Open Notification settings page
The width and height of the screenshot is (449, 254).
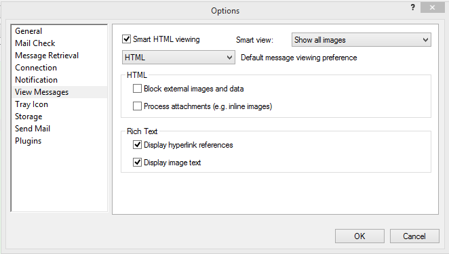click(x=36, y=80)
